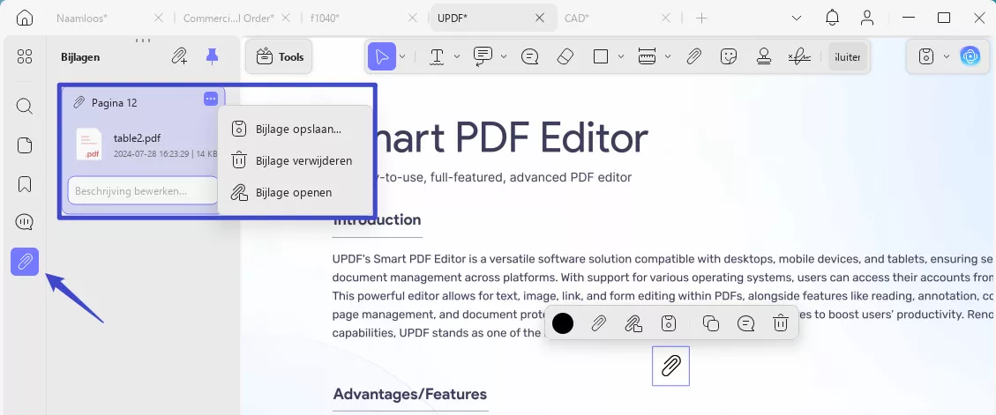This screenshot has width=996, height=415.
Task: Expand the tab list chevron in title bar
Action: tap(797, 18)
